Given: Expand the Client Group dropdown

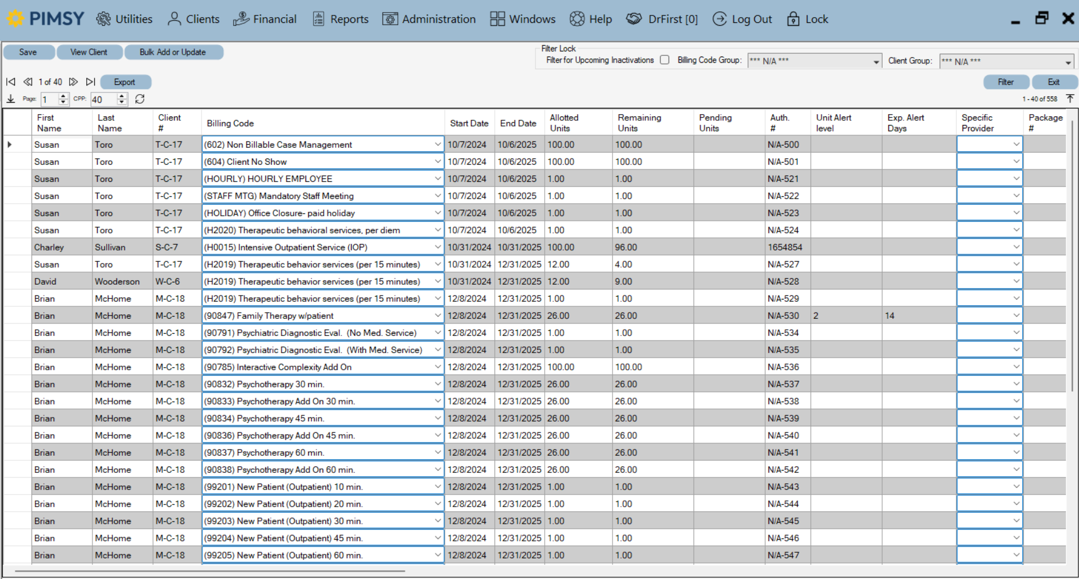Looking at the screenshot, I should click(1069, 60).
